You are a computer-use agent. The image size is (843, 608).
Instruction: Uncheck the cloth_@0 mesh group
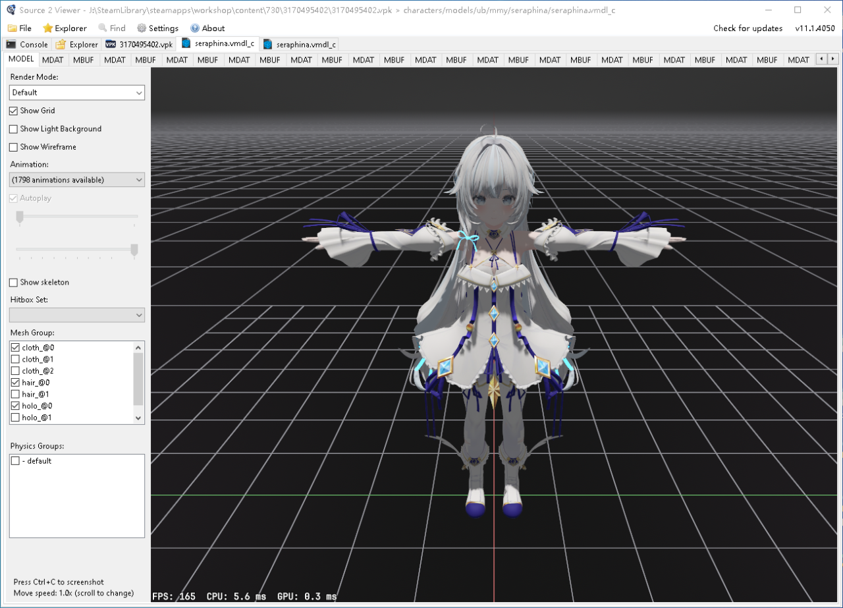coord(15,347)
